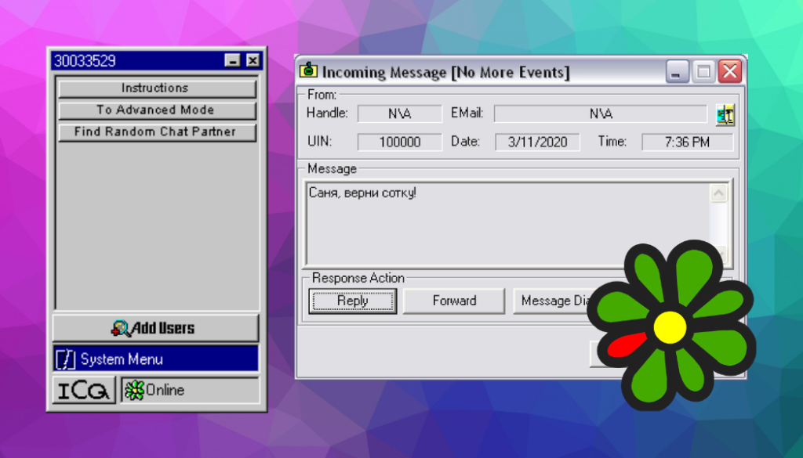
Task: Click the Date field 3/11/2020
Action: click(537, 142)
